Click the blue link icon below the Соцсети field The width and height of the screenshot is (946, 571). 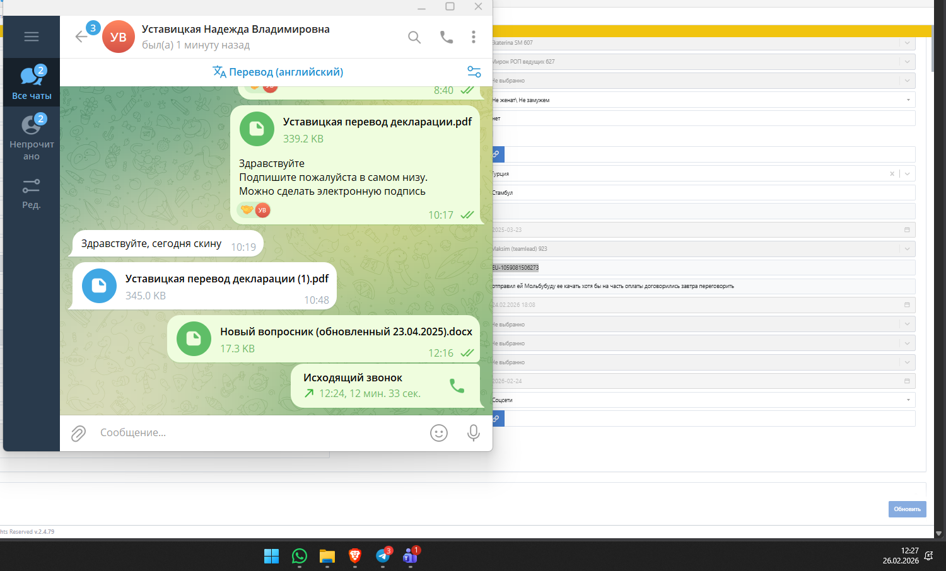pos(497,418)
